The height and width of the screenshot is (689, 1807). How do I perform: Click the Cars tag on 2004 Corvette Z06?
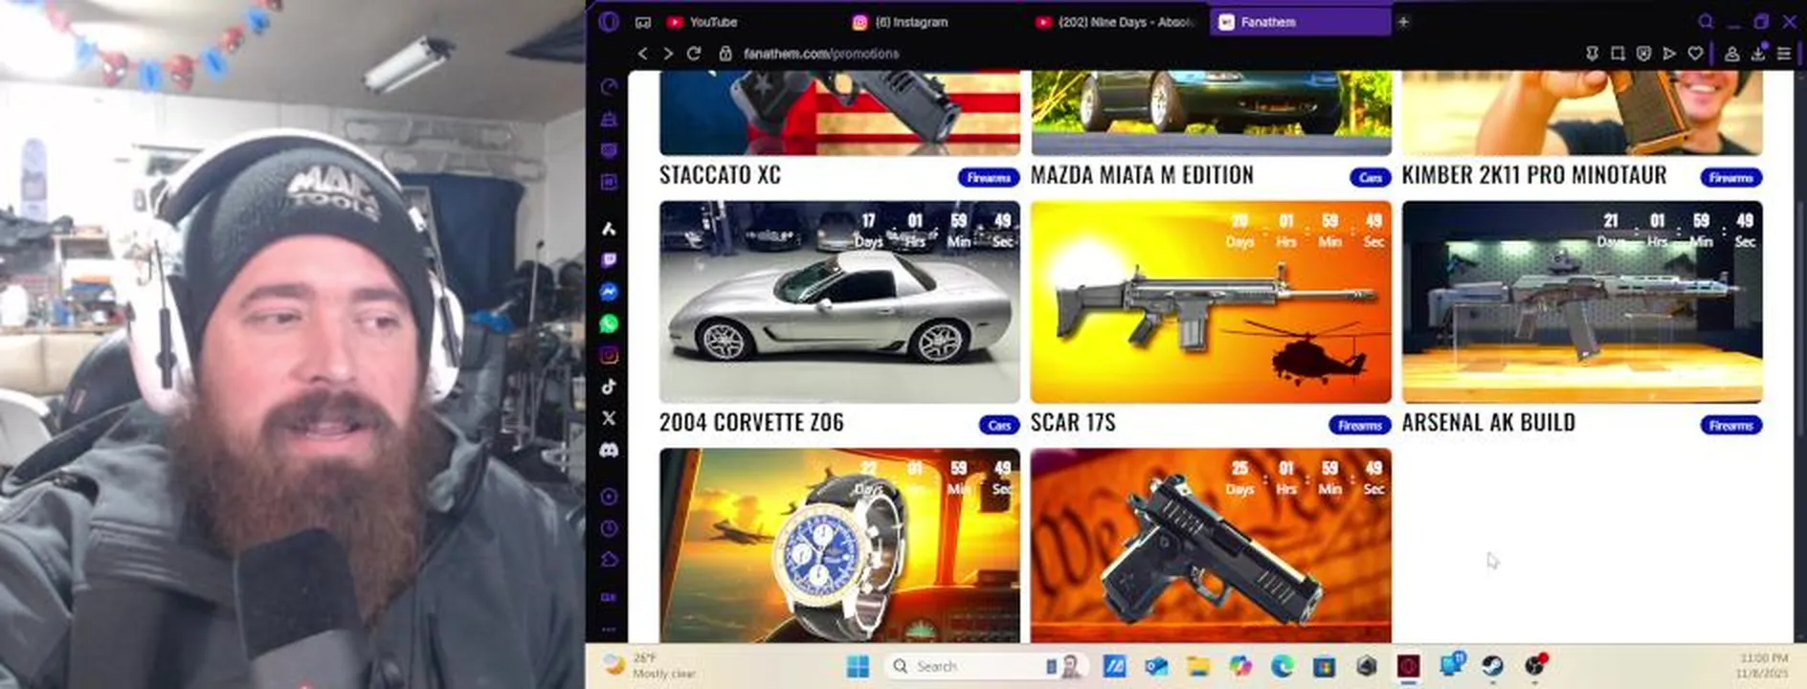999,425
